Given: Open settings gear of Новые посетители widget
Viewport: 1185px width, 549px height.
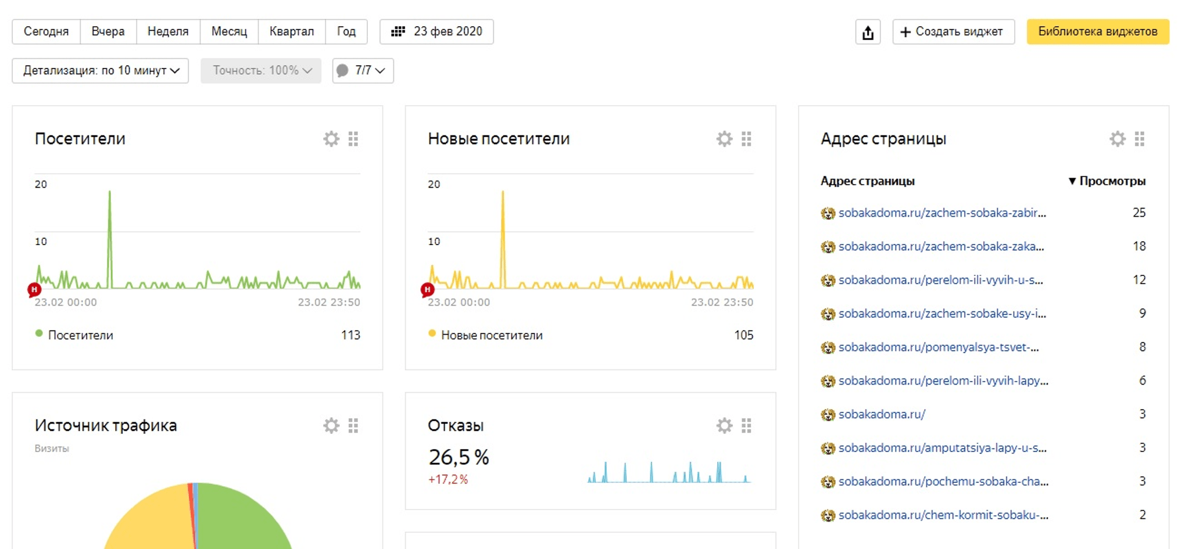Looking at the screenshot, I should (724, 139).
